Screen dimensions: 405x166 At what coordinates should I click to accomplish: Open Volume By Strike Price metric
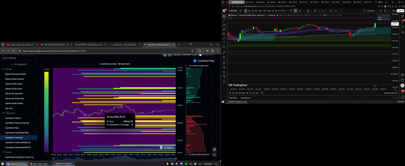click(15, 98)
